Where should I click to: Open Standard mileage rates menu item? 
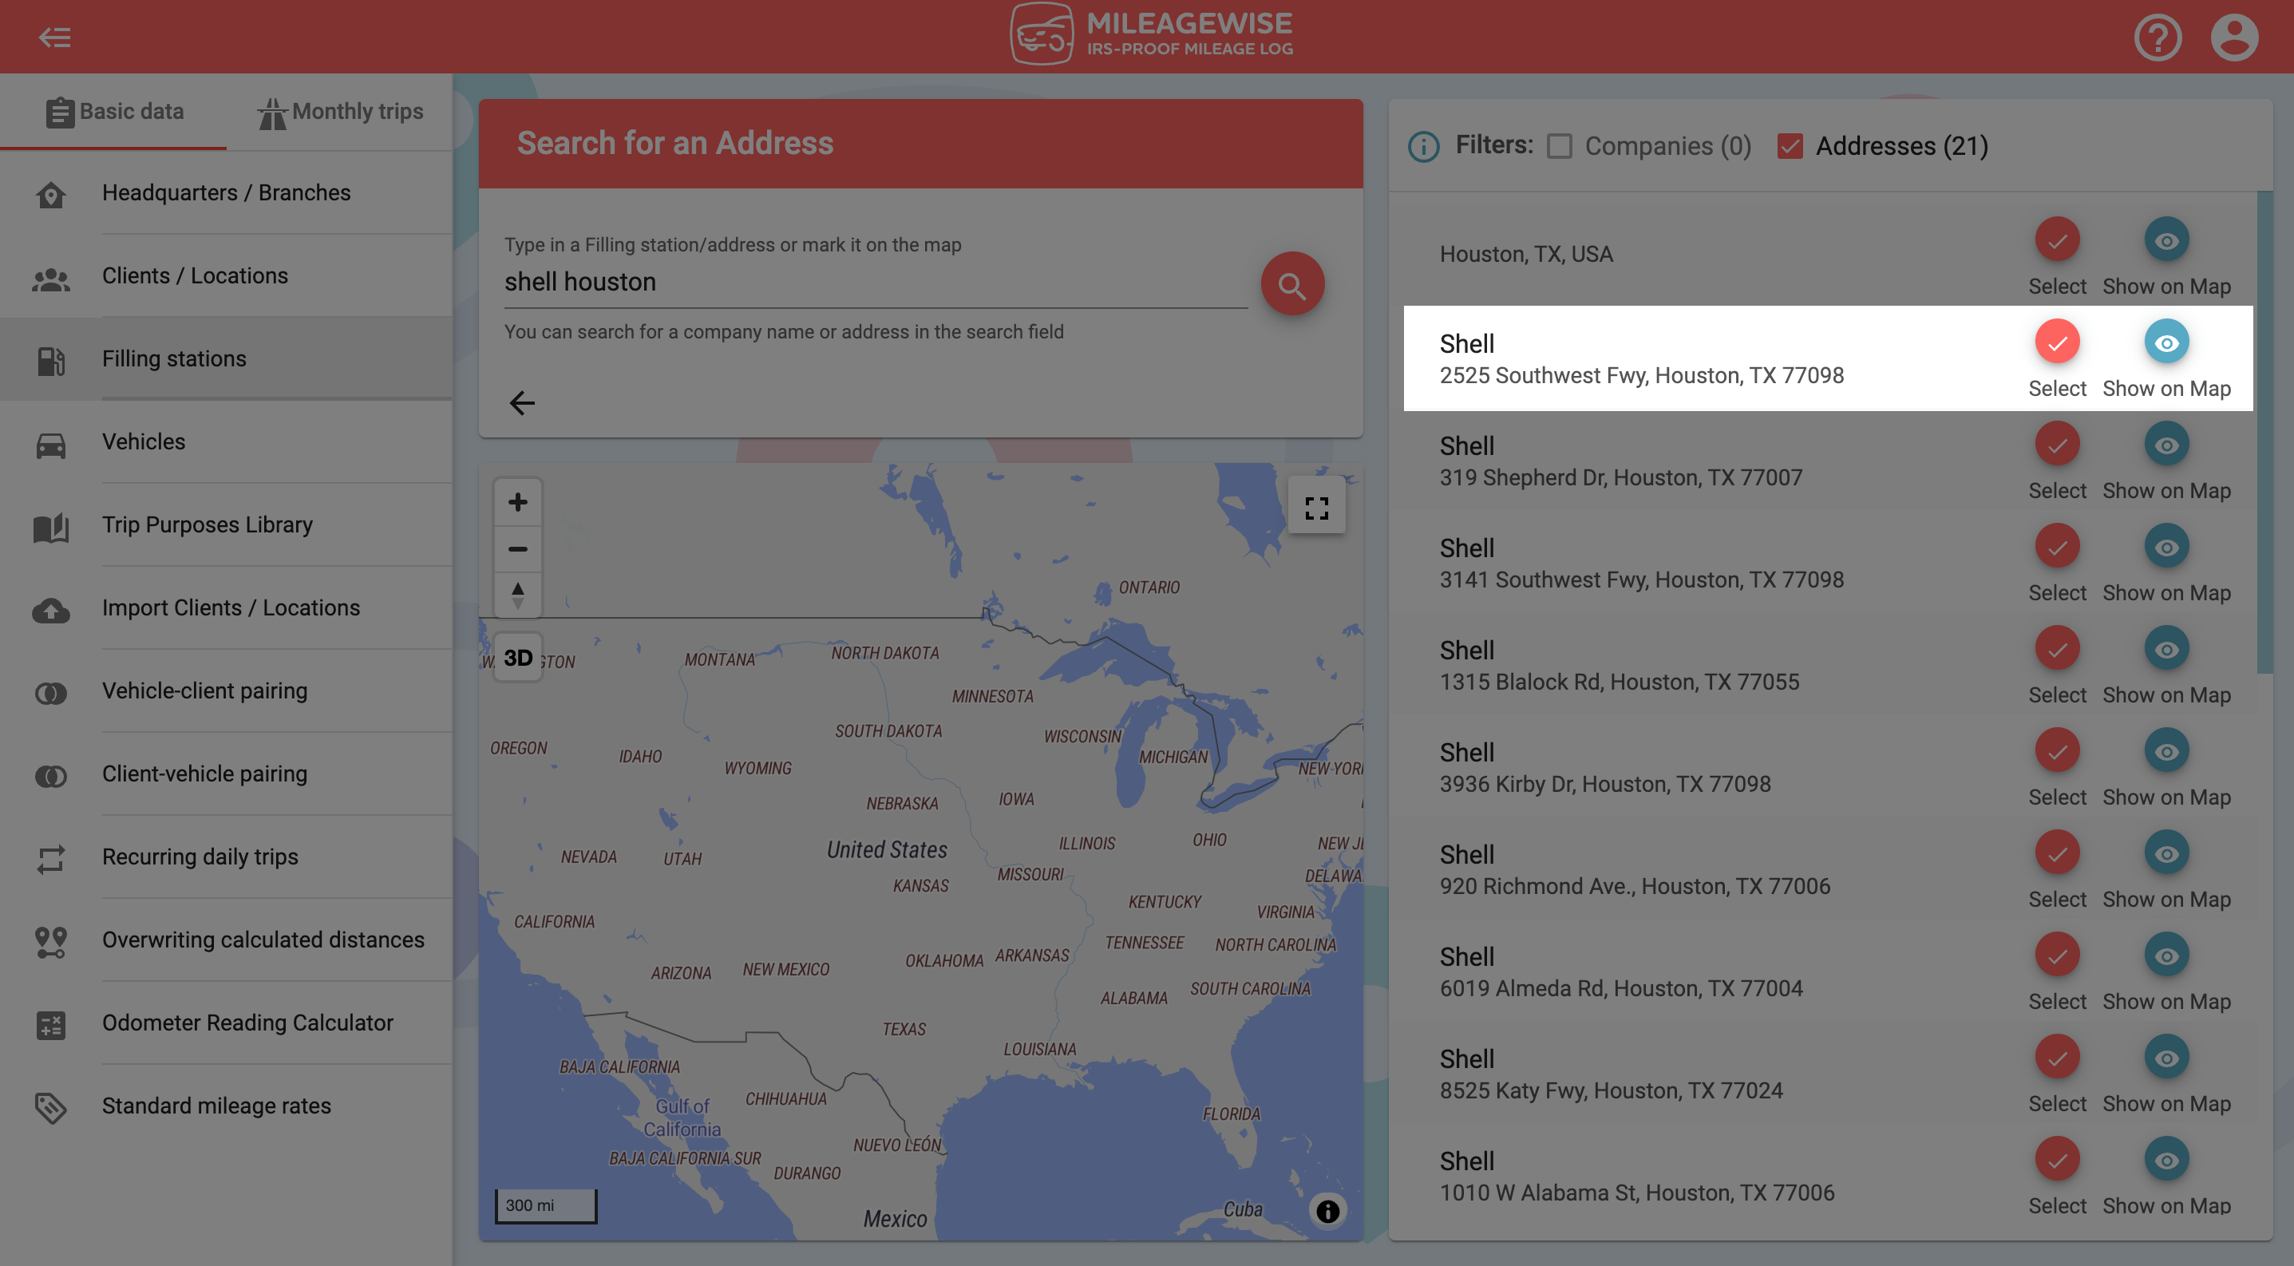point(216,1105)
